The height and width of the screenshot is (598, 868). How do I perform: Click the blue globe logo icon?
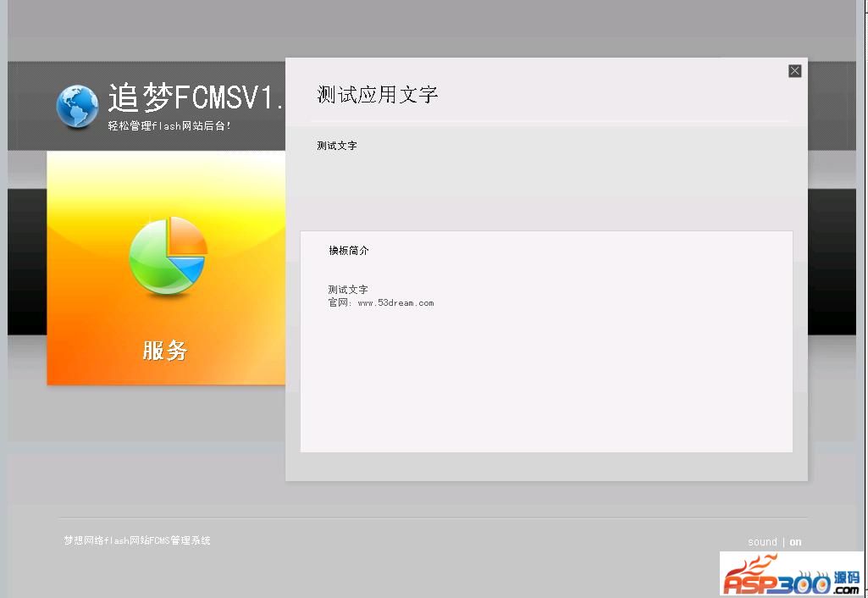pyautogui.click(x=78, y=107)
